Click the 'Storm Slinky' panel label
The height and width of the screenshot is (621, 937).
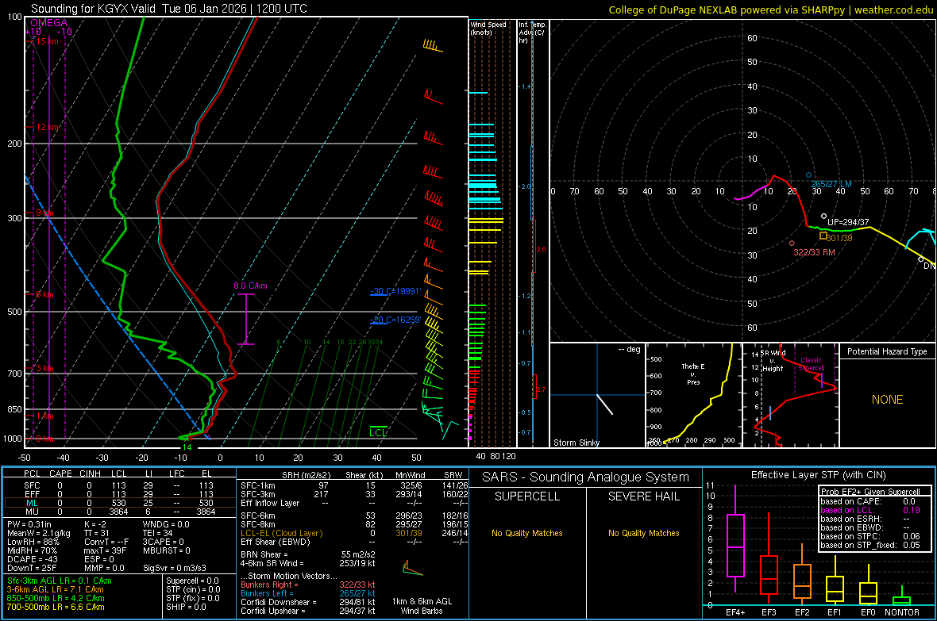coord(576,443)
